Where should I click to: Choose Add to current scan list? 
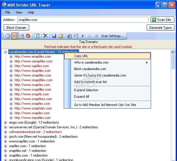coord(107,82)
